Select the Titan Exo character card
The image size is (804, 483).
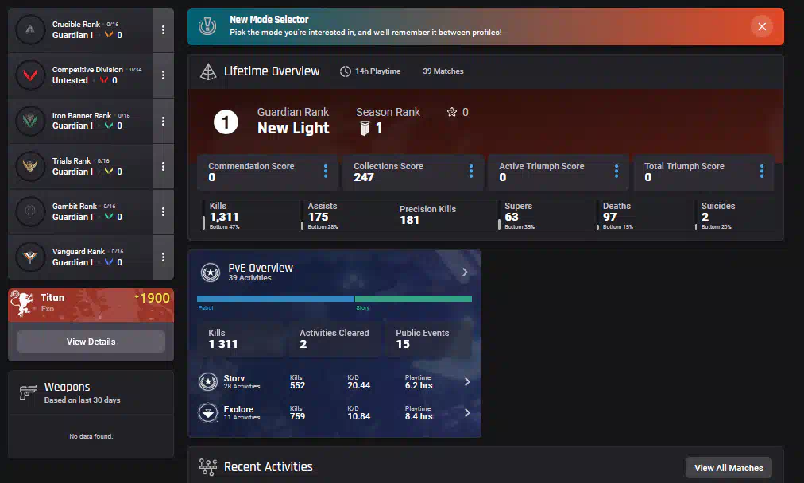tap(91, 305)
